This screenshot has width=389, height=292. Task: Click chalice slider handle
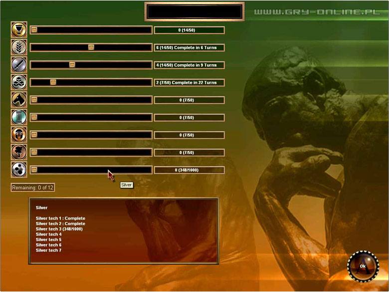34,30
